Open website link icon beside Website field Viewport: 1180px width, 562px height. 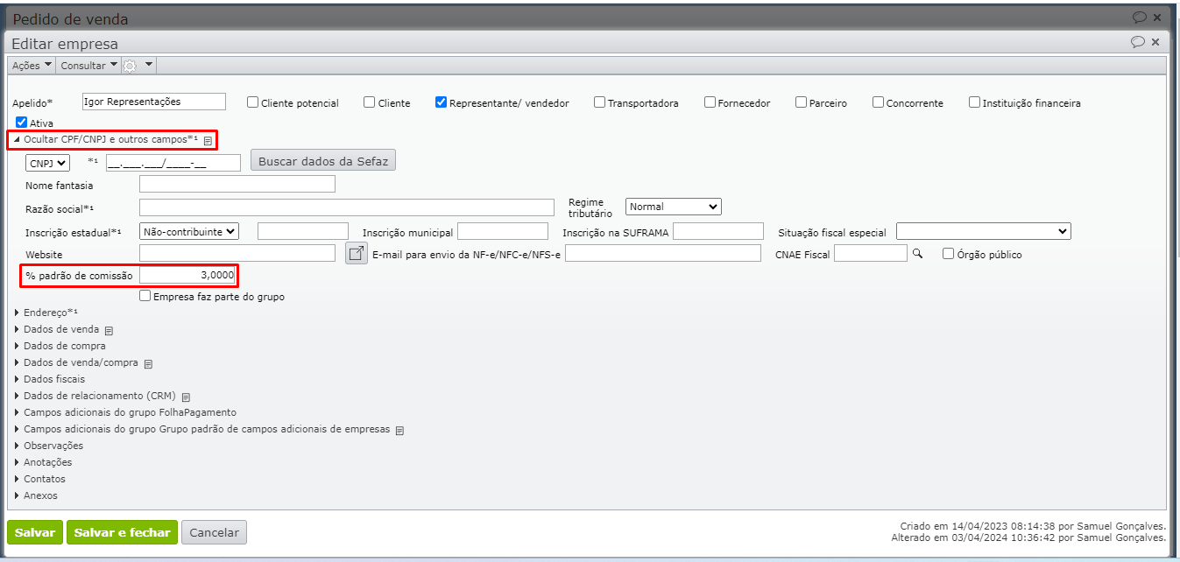pos(357,254)
